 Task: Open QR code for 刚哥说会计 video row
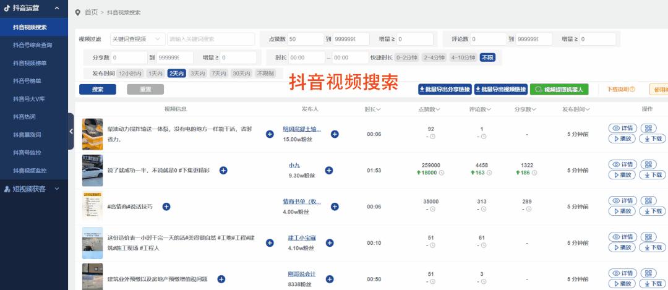[x=648, y=273]
